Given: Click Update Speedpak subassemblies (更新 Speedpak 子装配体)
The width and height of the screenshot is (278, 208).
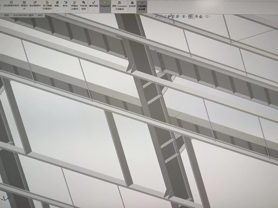Looking at the screenshot, I should [x=119, y=6].
